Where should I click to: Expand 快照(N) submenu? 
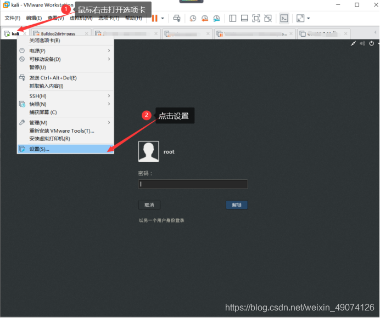click(65, 104)
